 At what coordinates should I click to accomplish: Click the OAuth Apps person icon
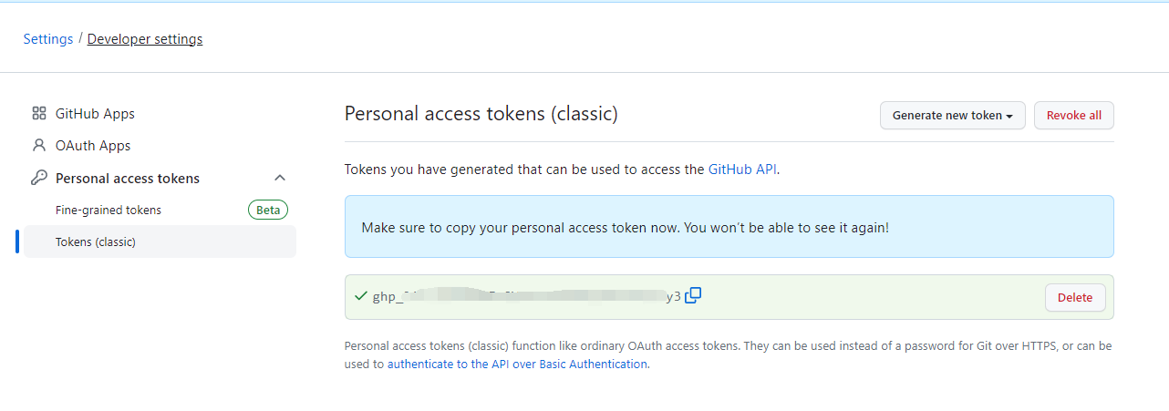click(39, 146)
